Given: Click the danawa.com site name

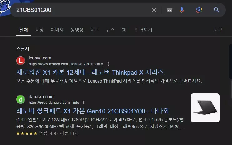Looking at the screenshot, I should coord(41,97).
